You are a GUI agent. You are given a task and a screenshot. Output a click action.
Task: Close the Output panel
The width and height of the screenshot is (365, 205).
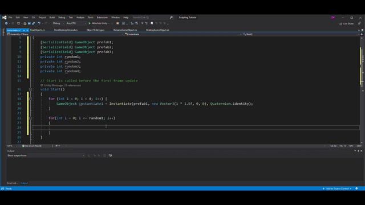click(x=361, y=151)
